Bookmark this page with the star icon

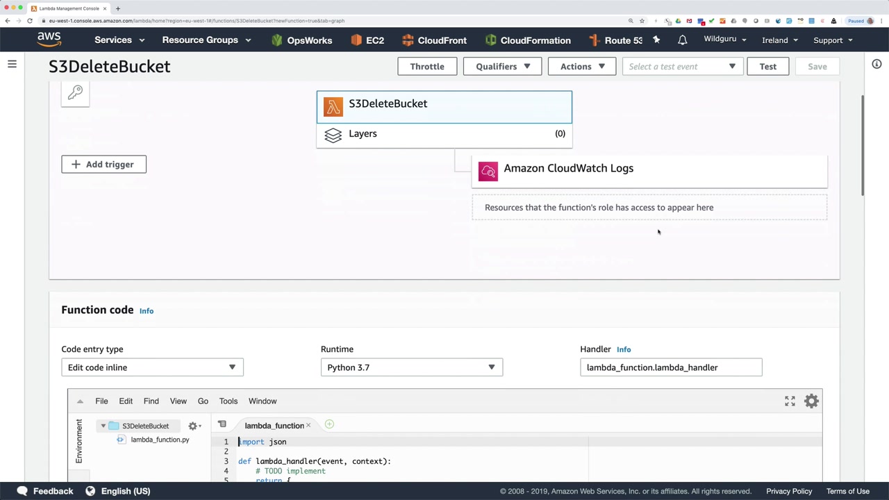click(x=642, y=21)
